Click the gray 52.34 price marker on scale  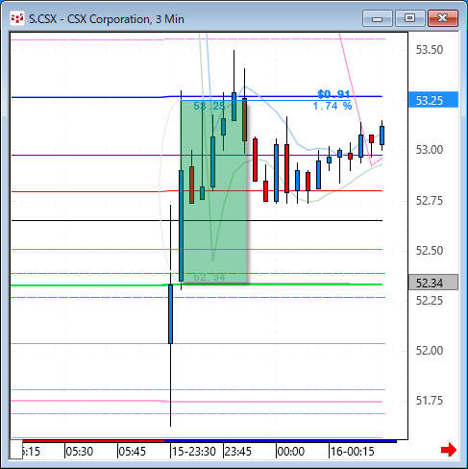coord(433,283)
